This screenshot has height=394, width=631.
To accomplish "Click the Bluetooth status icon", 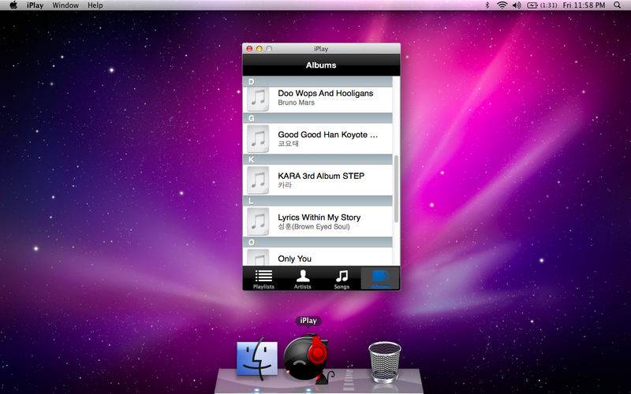I will pos(487,6).
